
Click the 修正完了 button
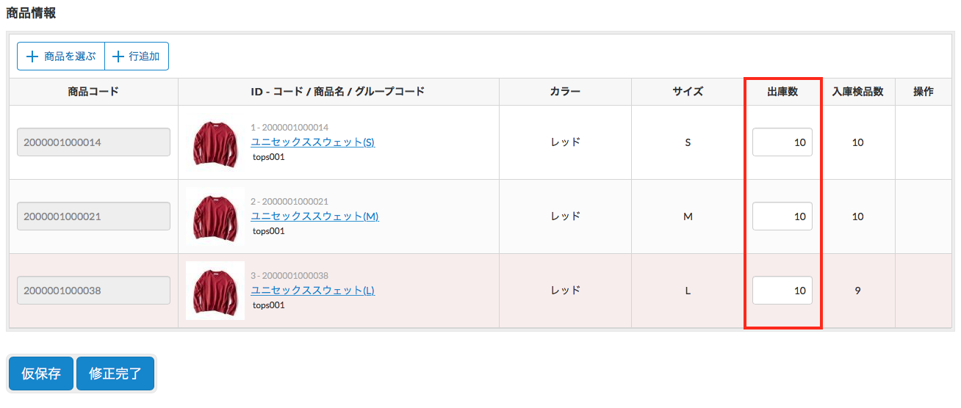click(115, 374)
